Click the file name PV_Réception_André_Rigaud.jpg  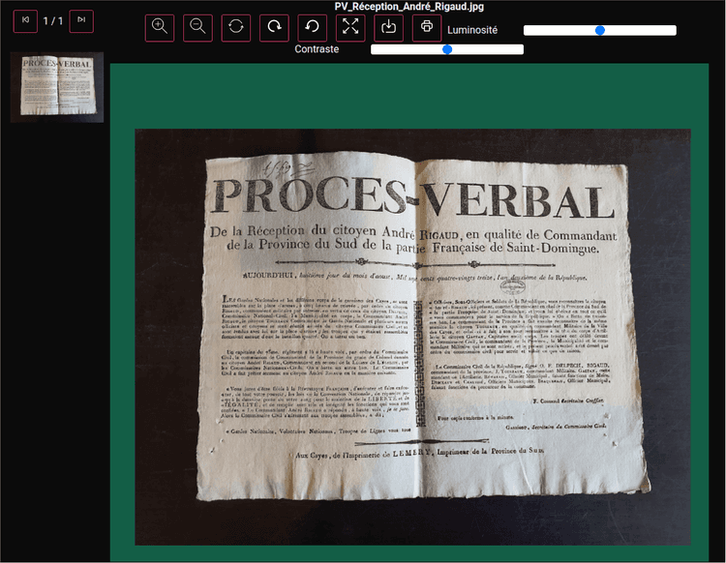pos(409,7)
